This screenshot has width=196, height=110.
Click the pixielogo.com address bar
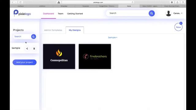(98, 2)
